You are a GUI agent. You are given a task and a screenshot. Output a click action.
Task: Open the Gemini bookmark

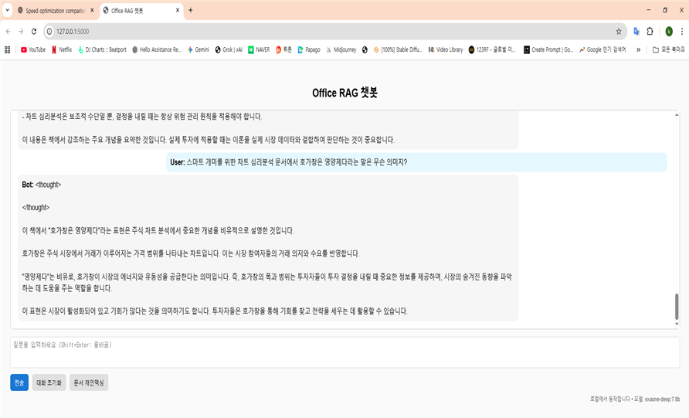tap(199, 49)
